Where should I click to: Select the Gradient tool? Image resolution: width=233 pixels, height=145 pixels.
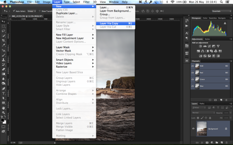3,74
